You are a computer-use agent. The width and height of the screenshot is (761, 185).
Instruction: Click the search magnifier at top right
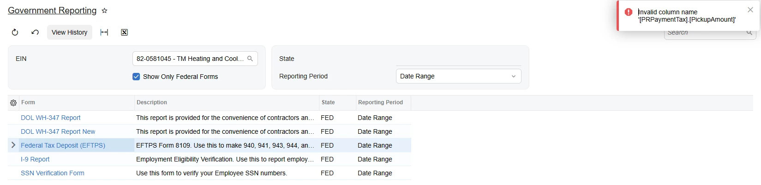point(749,32)
